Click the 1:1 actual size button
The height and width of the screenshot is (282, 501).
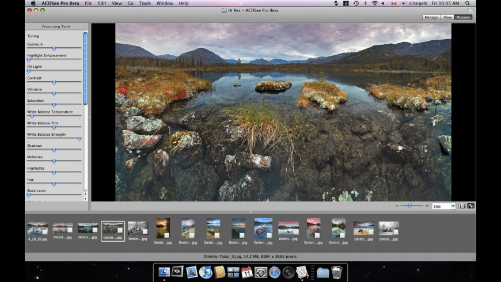462,206
